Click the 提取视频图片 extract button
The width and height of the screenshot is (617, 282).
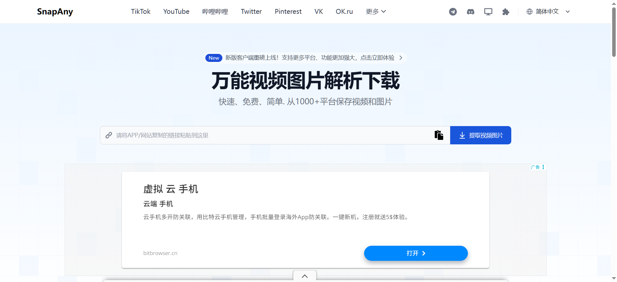click(x=481, y=135)
